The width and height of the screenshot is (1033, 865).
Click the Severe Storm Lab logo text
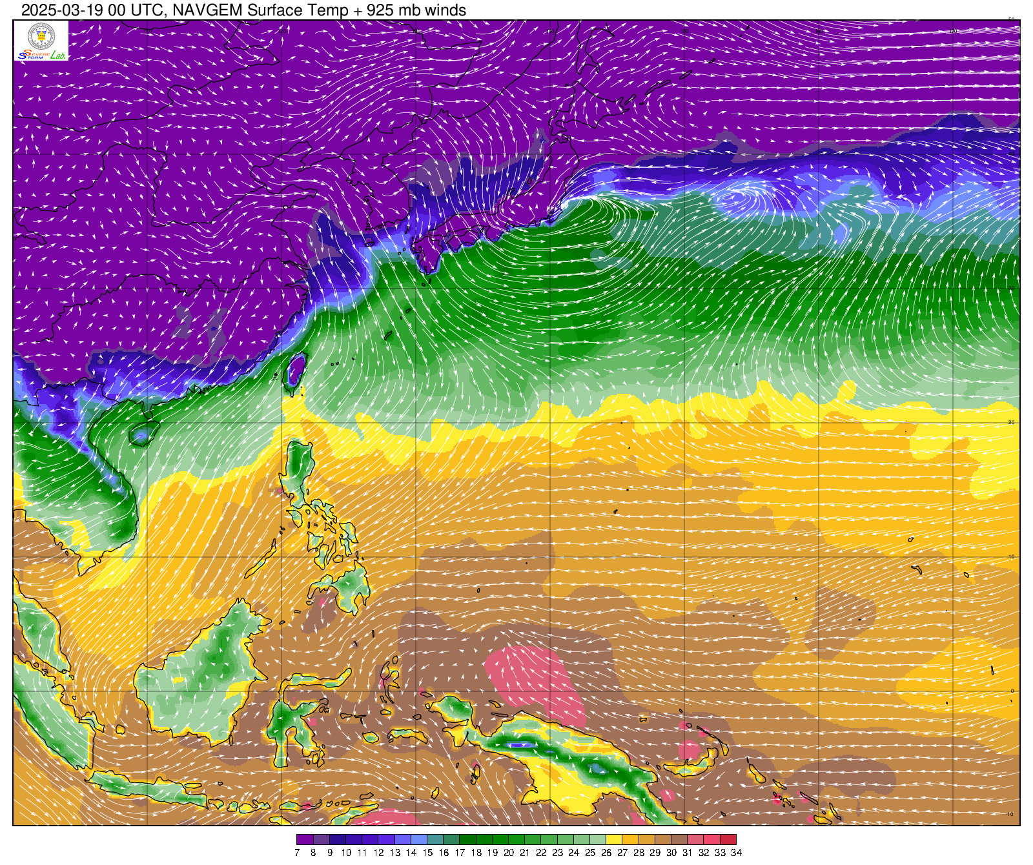tap(41, 55)
